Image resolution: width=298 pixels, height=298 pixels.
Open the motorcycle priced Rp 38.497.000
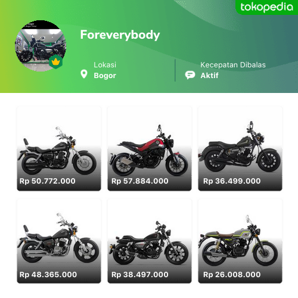click(x=150, y=241)
